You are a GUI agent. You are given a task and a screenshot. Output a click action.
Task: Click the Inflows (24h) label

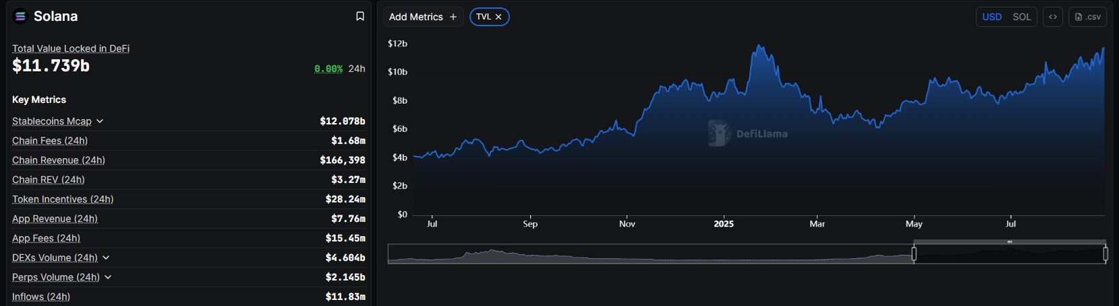[x=41, y=297]
